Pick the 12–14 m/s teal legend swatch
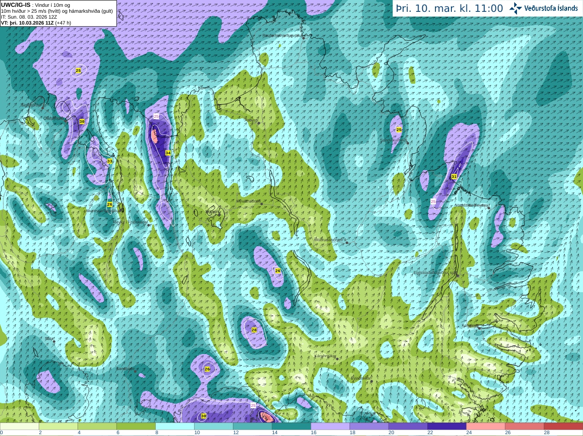This screenshot has width=583, height=436. click(253, 426)
